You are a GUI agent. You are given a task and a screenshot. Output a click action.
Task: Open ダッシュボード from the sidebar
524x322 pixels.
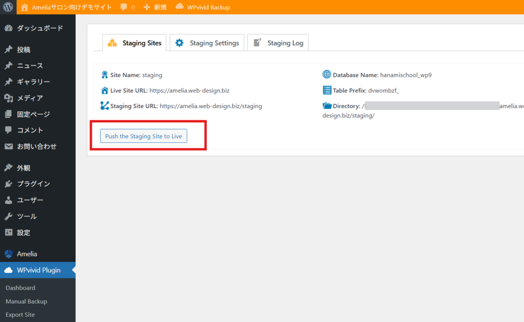(40, 28)
